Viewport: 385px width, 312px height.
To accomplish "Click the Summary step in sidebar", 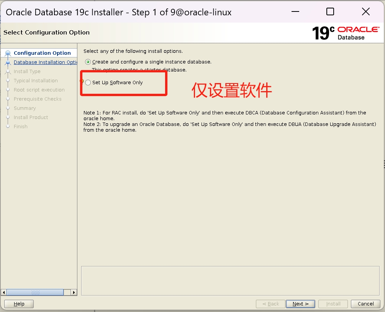I will click(x=25, y=108).
